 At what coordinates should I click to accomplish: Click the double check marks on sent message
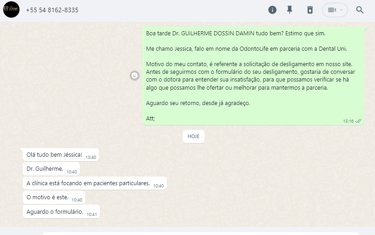[358, 121]
